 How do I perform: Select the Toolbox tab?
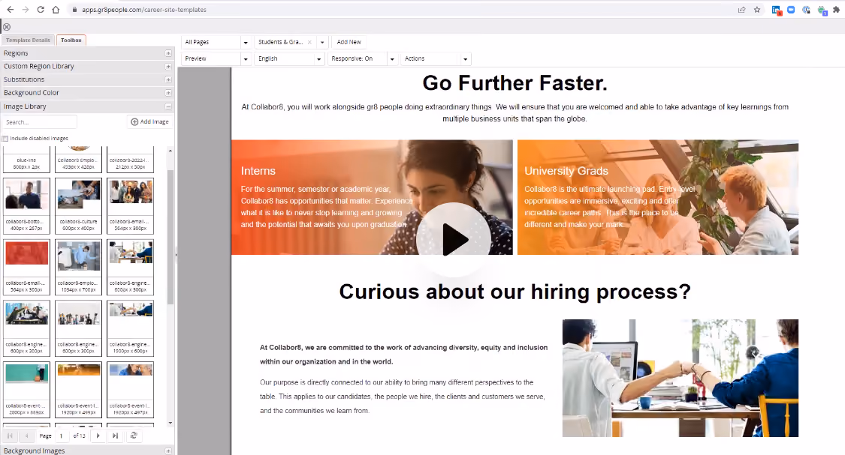coord(71,40)
